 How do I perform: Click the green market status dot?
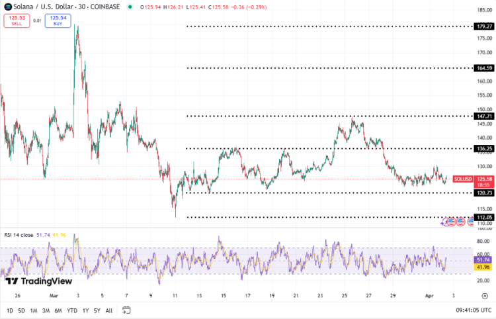pyautogui.click(x=130, y=7)
